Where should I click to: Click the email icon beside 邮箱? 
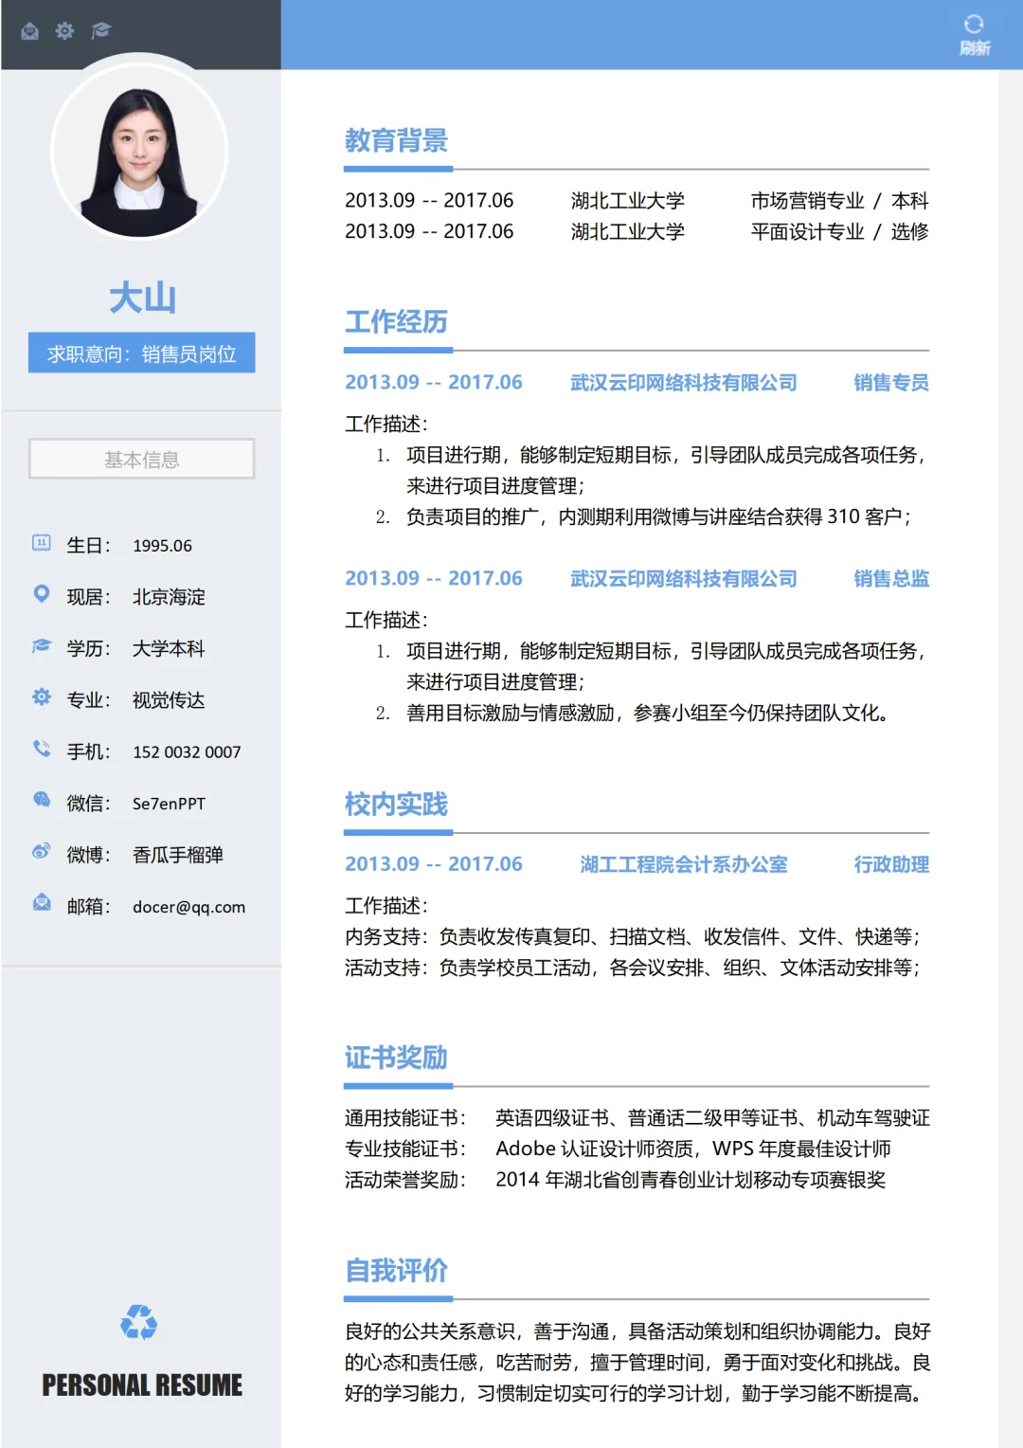pos(41,903)
